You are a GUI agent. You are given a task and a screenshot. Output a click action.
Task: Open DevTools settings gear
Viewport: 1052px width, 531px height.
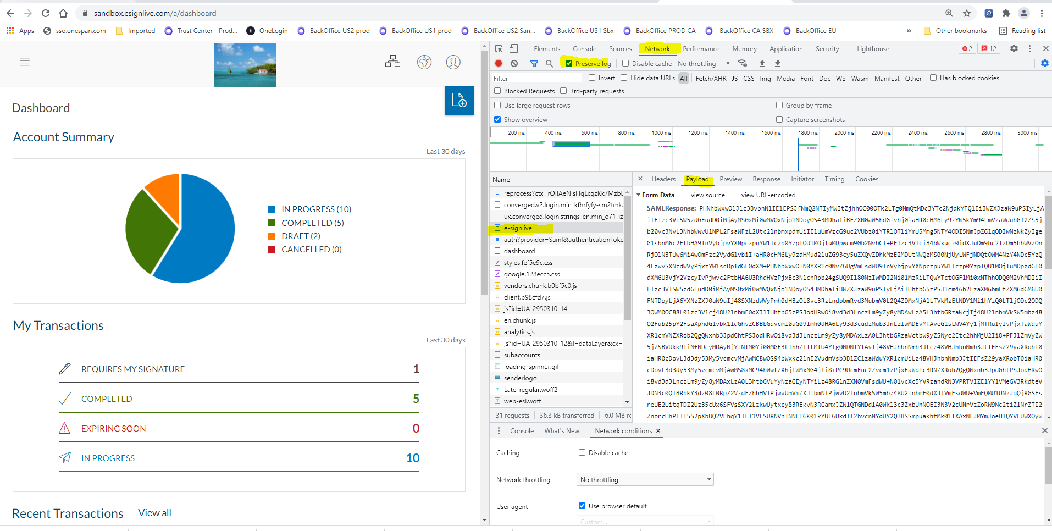(1014, 49)
